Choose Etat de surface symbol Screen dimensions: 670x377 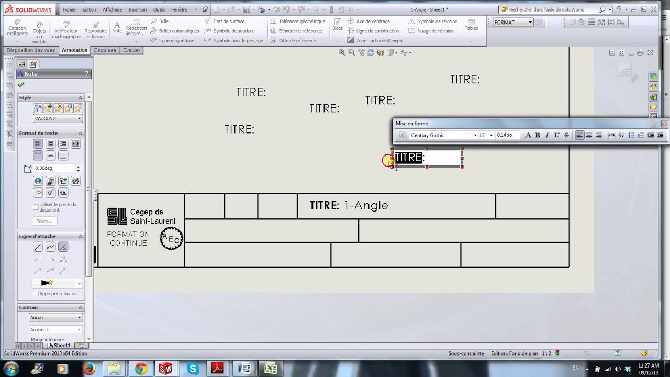point(224,21)
